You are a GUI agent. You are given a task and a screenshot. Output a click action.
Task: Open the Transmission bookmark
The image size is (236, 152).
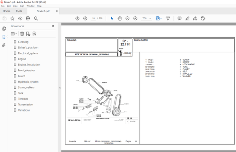pos(26,105)
